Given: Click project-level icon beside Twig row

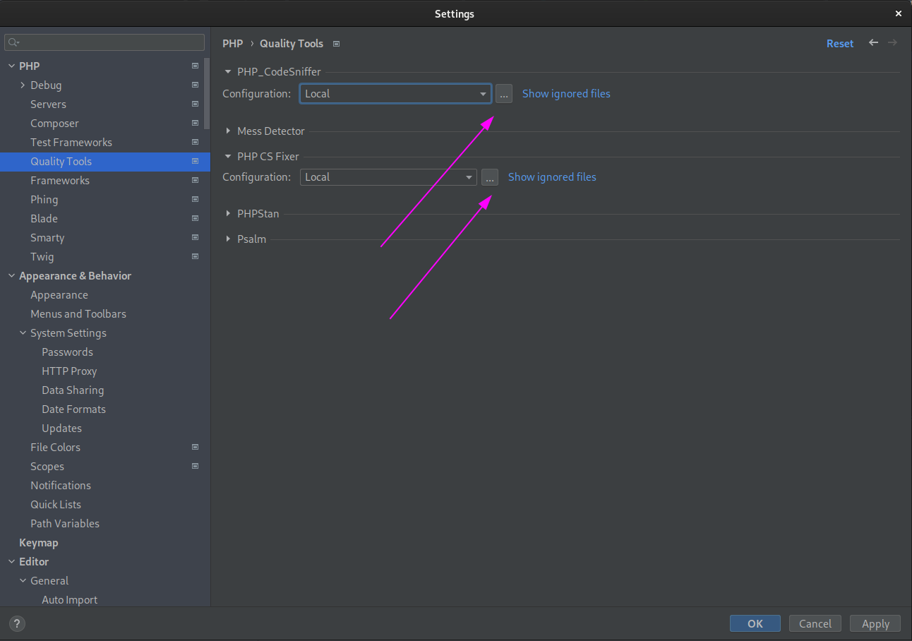Looking at the screenshot, I should (x=196, y=256).
